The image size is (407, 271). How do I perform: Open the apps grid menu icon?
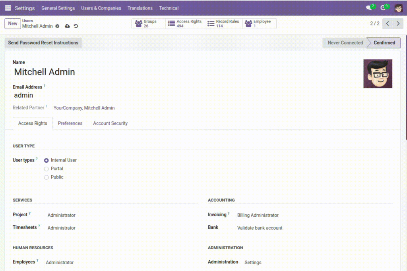click(x=8, y=8)
